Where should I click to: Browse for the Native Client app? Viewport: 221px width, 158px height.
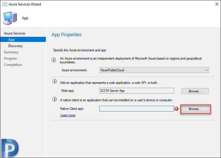click(195, 109)
